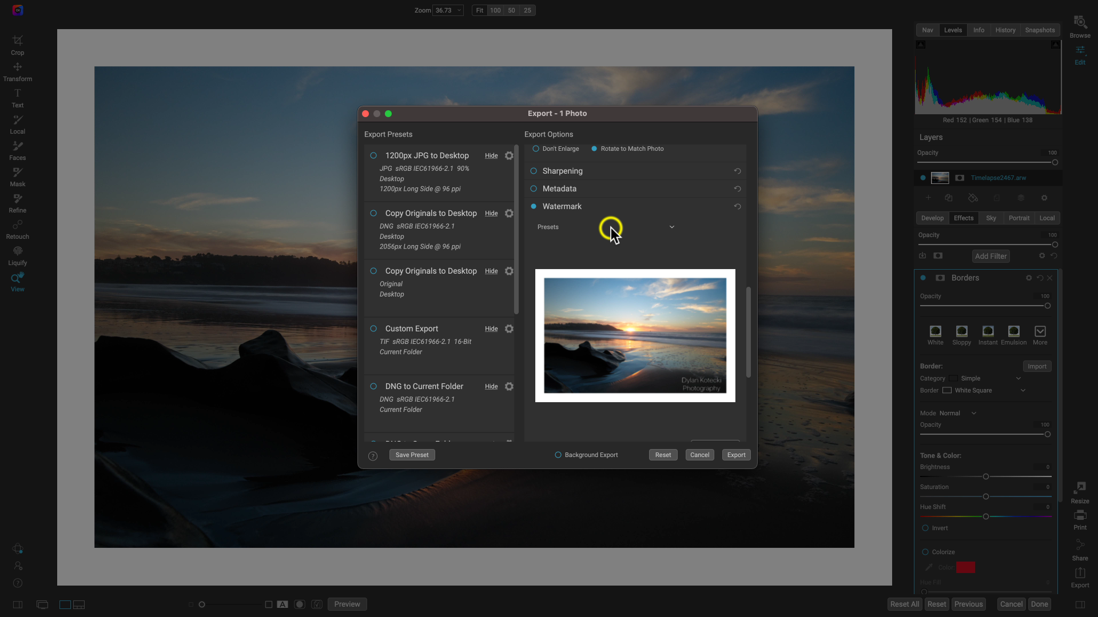Click the Print icon
Screen dimensions: 1098x617
[1080, 520]
